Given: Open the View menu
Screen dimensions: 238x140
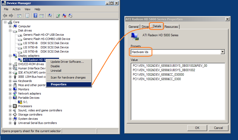Looking at the screenshot, I should [27, 9].
